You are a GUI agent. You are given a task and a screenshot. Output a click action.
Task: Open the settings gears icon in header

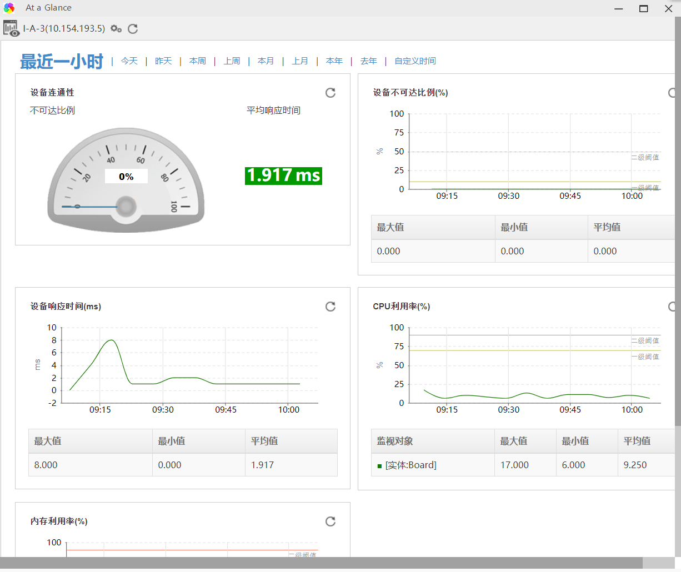click(116, 29)
